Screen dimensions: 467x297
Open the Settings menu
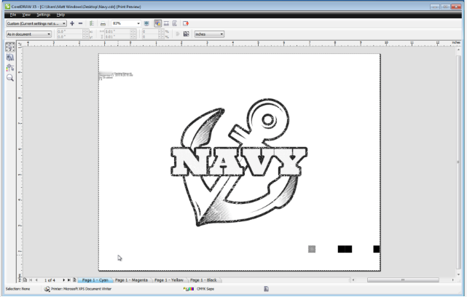pyautogui.click(x=44, y=15)
